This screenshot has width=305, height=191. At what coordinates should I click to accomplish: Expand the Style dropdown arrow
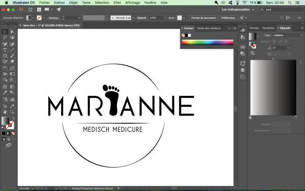tap(184, 18)
